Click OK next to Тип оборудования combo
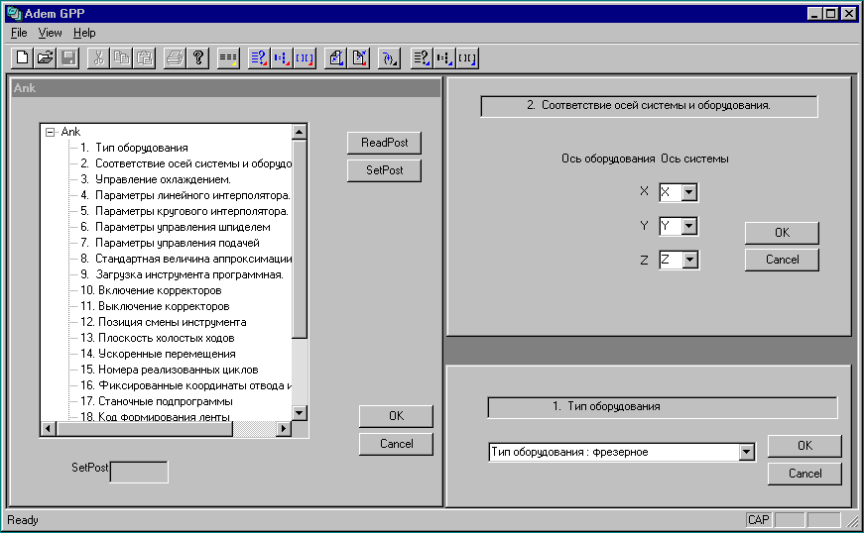Viewport: 864px width, 533px height. pos(804,446)
